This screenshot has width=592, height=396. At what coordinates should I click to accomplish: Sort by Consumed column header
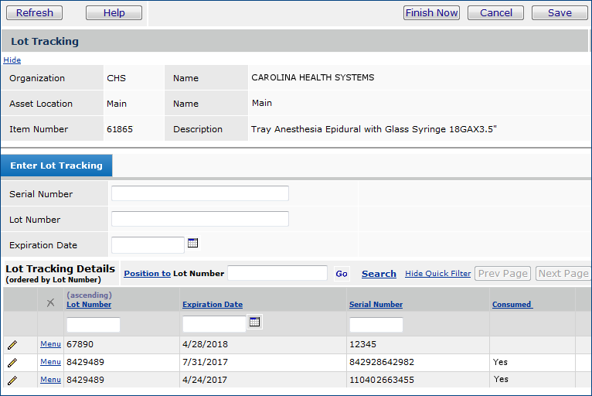(x=512, y=305)
